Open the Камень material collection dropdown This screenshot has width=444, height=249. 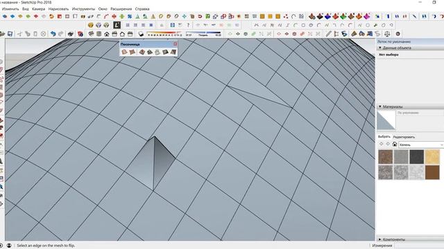pyautogui.click(x=421, y=145)
